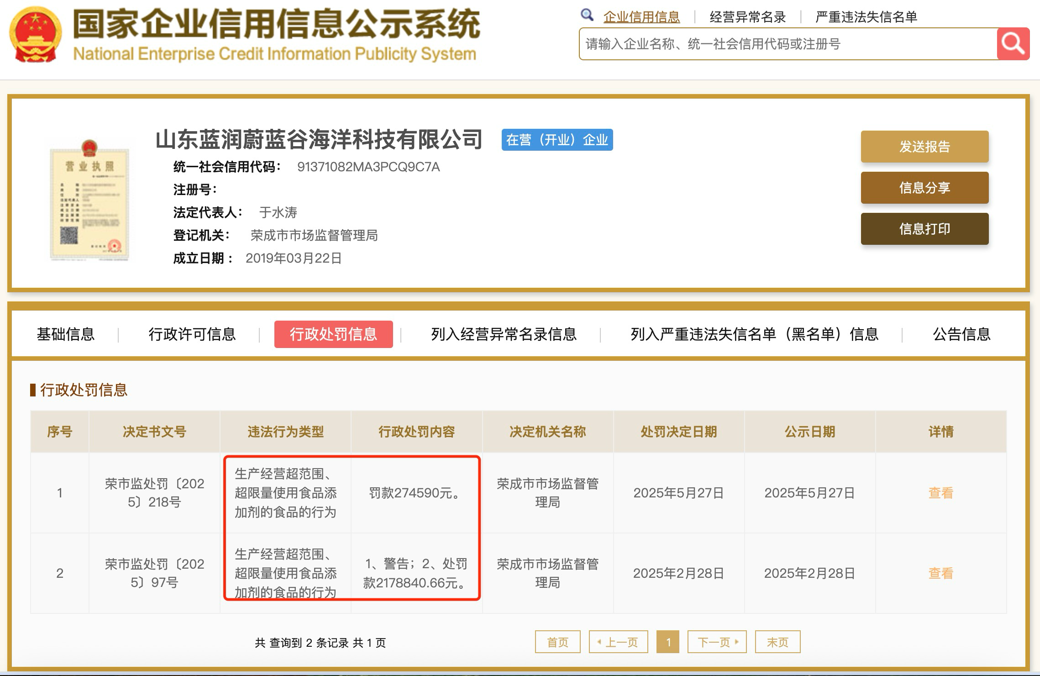
Task: Click the 发送报告 button
Action: 924,147
